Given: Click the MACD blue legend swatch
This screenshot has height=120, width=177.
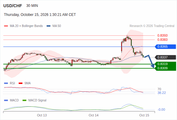Looking at the screenshot, I should (x=6, y=100).
